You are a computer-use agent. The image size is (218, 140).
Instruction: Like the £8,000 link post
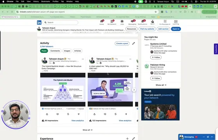point(94,114)
